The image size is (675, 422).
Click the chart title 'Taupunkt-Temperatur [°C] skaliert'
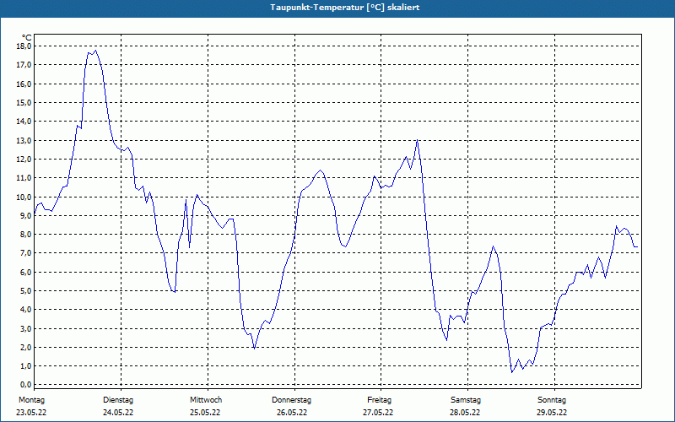[x=345, y=8]
